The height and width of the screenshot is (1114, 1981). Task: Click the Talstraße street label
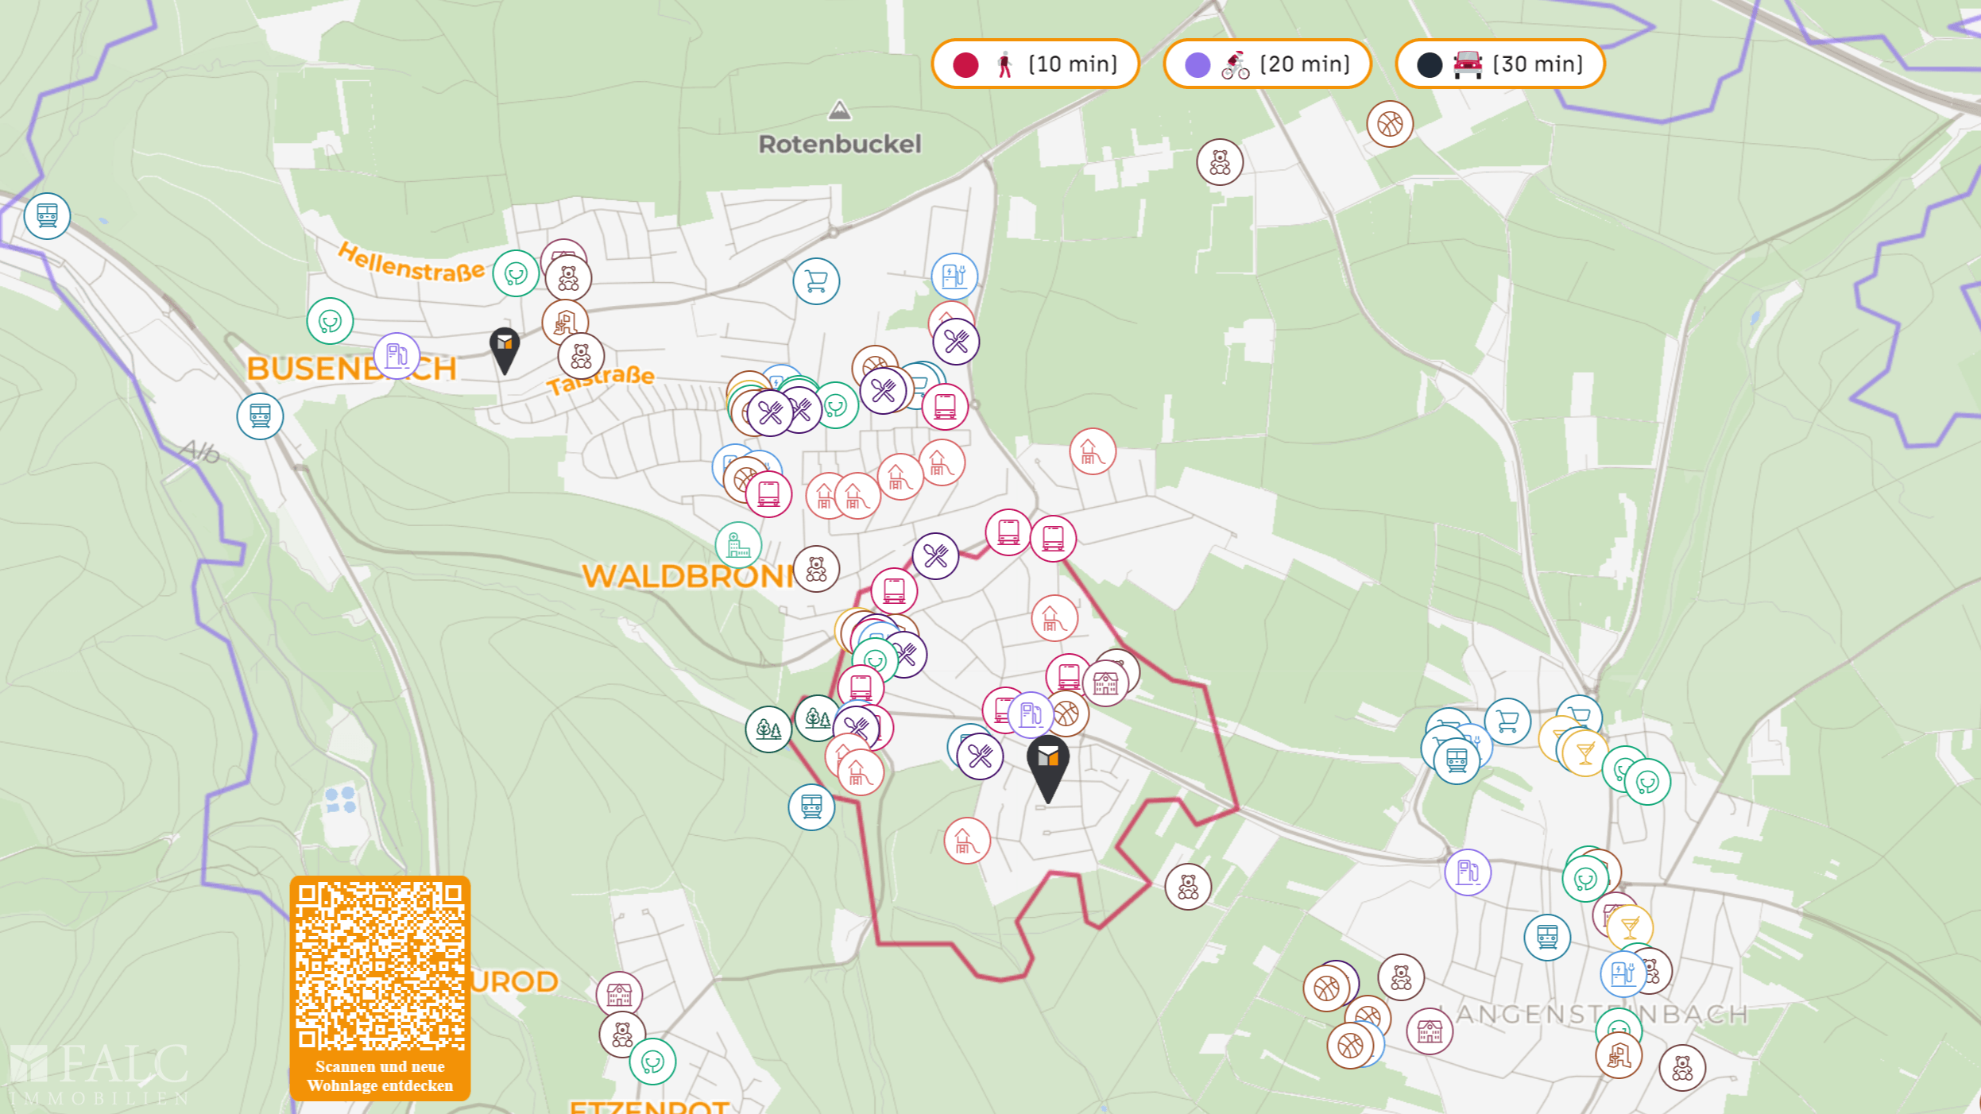coord(601,380)
